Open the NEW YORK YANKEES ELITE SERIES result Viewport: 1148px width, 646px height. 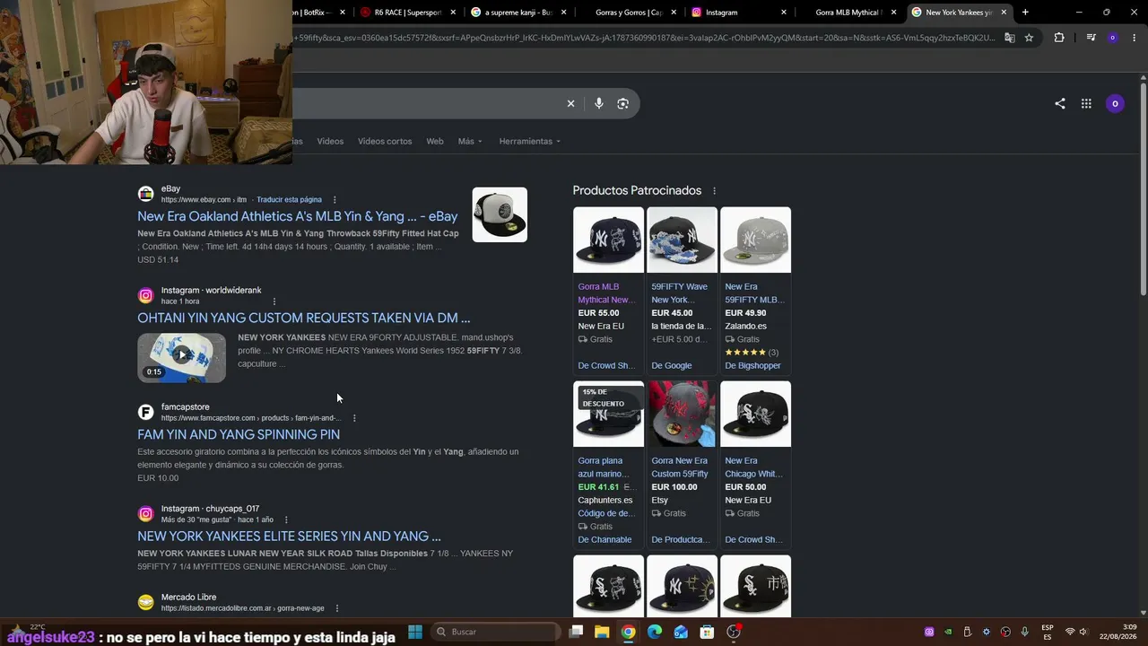289,536
